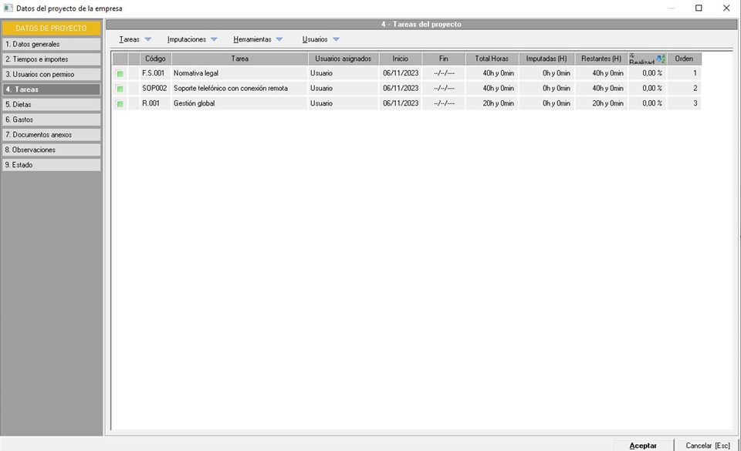Click the application icon in the title bar
741x451 pixels.
tap(8, 8)
